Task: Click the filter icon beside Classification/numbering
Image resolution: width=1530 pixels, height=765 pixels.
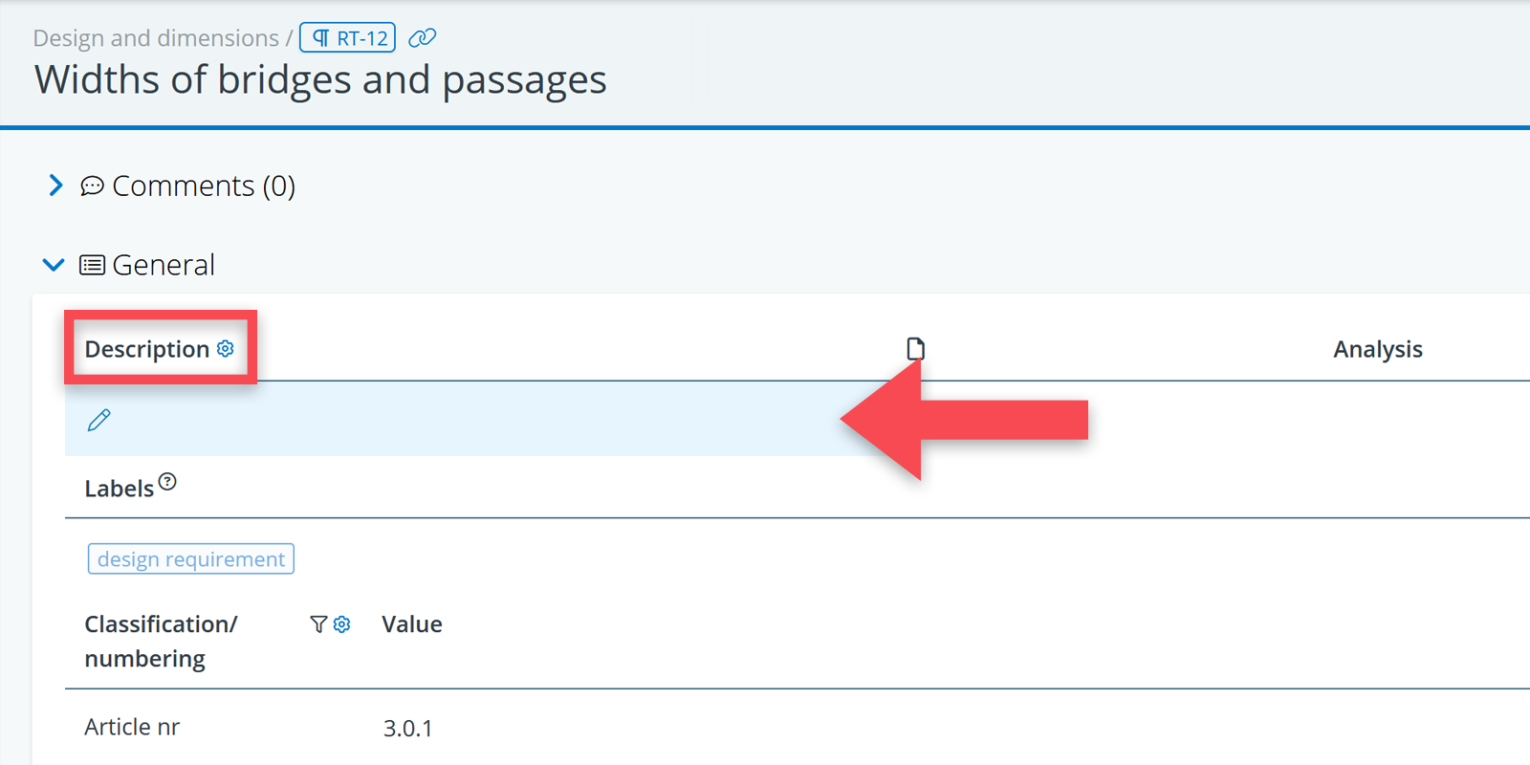Action: tap(318, 624)
